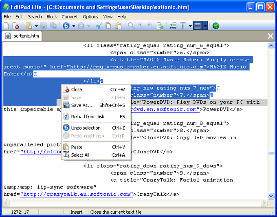This screenshot has height=217, width=277.
Task: Expand the Word Wrap options dropdown arrow
Action: [205, 26]
